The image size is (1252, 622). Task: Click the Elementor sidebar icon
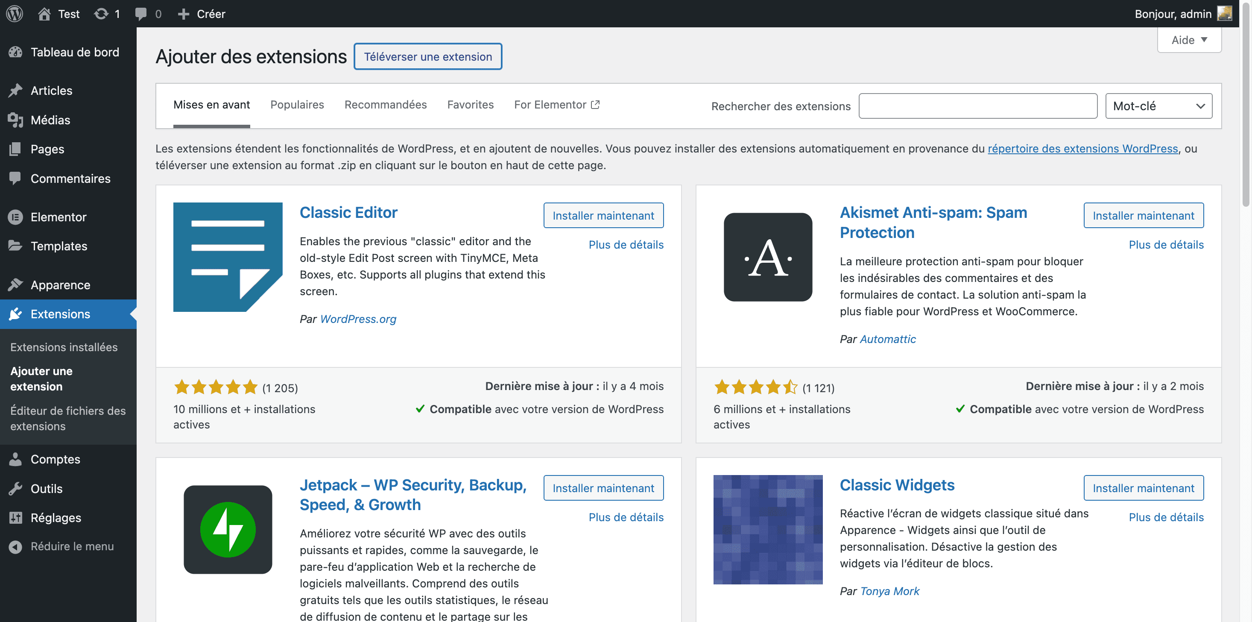pos(15,217)
